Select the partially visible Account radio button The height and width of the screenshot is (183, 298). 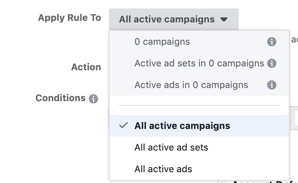(222, 182)
